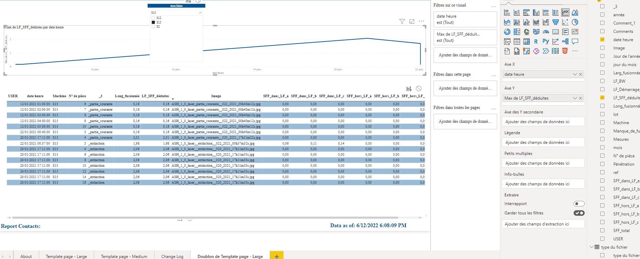Add a new page with plus button

pyautogui.click(x=277, y=256)
